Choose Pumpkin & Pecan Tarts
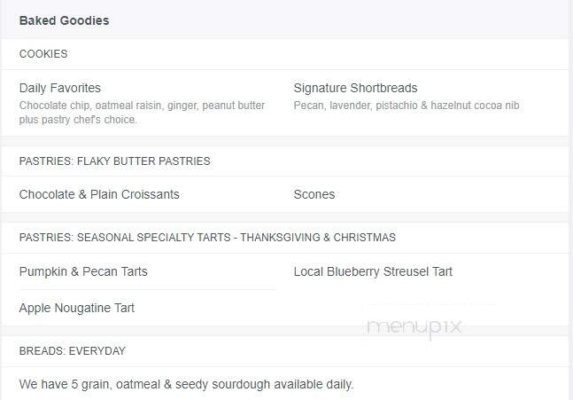The image size is (573, 400). click(83, 271)
